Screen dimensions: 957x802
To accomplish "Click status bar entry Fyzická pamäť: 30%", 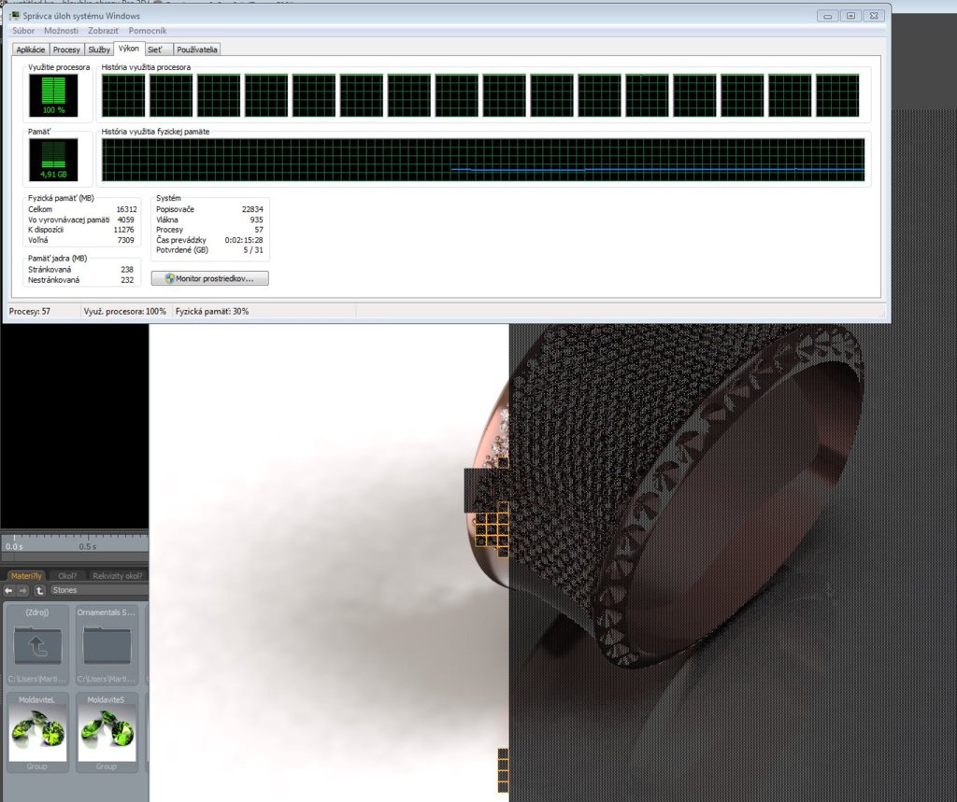I will [212, 311].
